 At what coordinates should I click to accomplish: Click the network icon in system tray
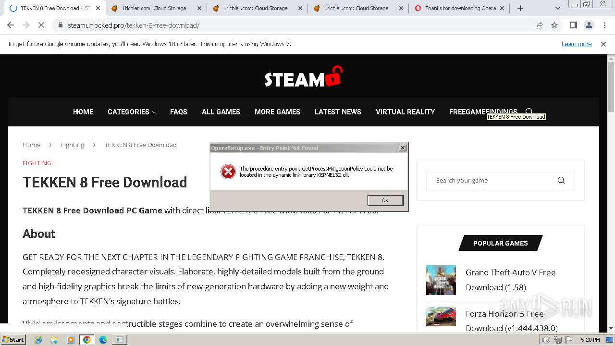pos(557,340)
